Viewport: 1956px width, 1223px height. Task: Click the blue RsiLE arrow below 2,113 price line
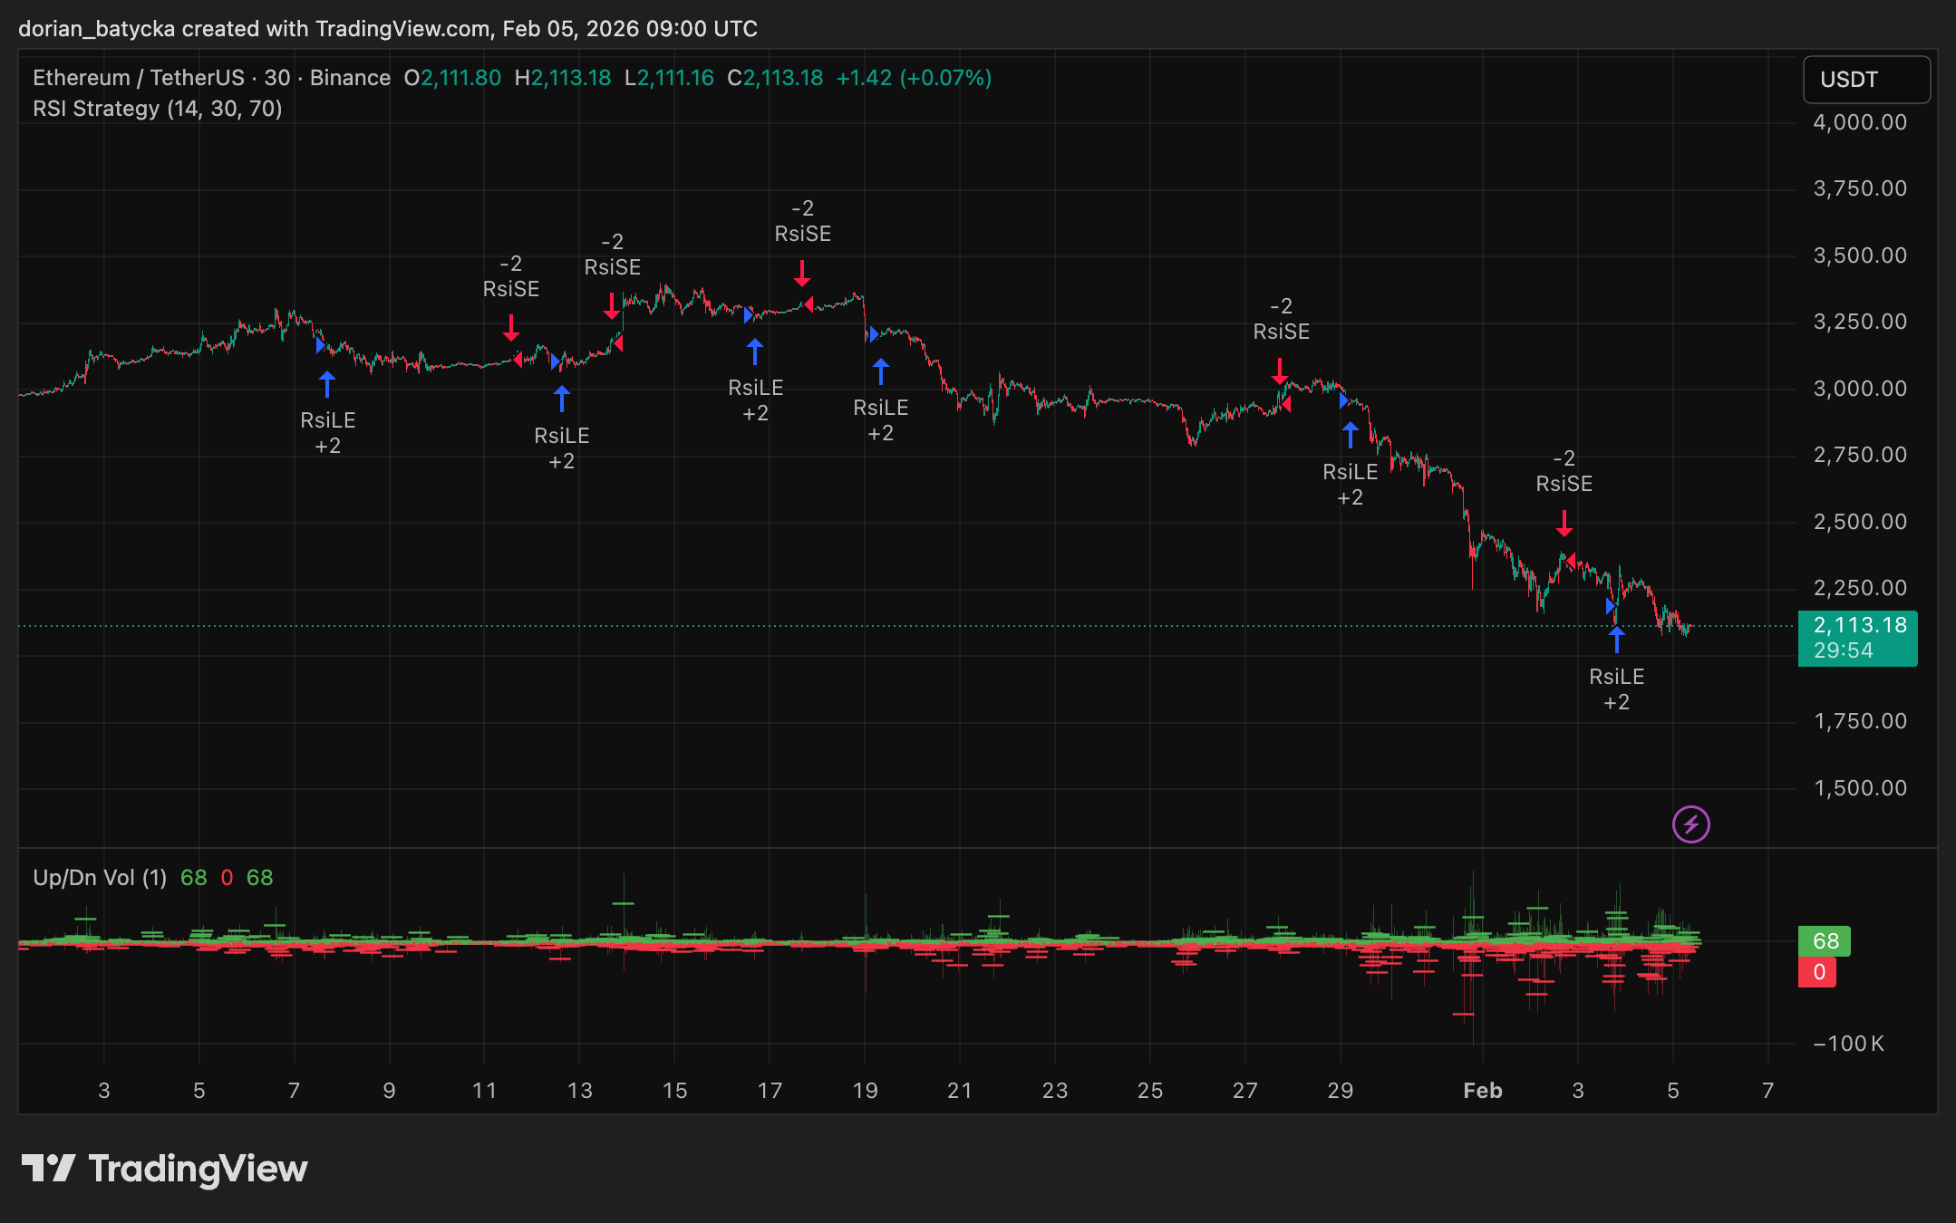pyautogui.click(x=1616, y=640)
